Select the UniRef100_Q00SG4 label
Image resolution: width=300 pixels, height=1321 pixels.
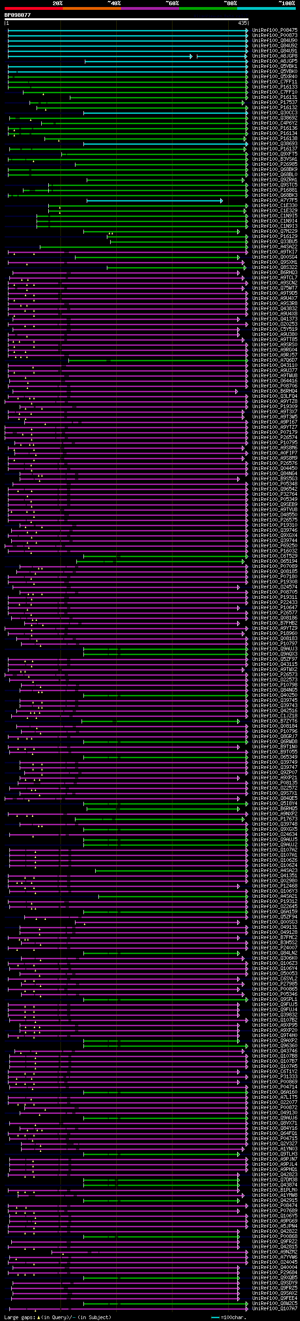[x=275, y=257]
